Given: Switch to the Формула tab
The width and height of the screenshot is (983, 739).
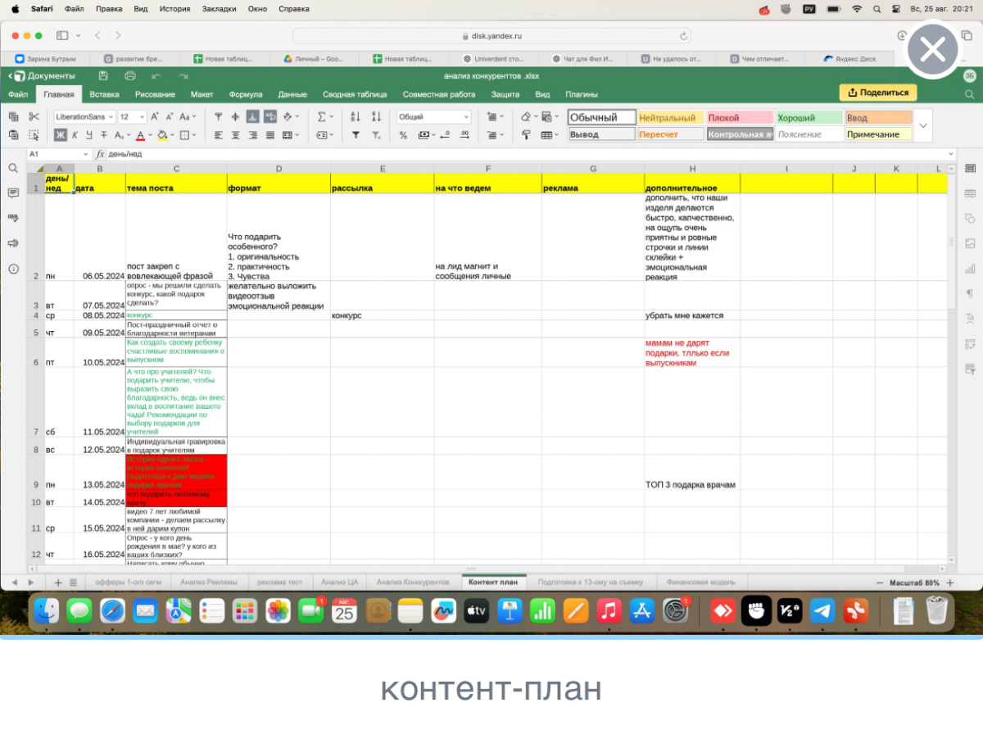Looking at the screenshot, I should 246,94.
